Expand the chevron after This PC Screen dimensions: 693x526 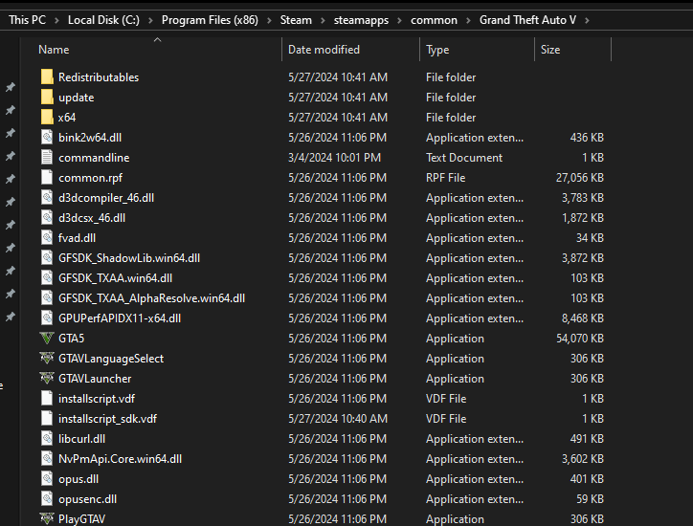[x=56, y=20]
